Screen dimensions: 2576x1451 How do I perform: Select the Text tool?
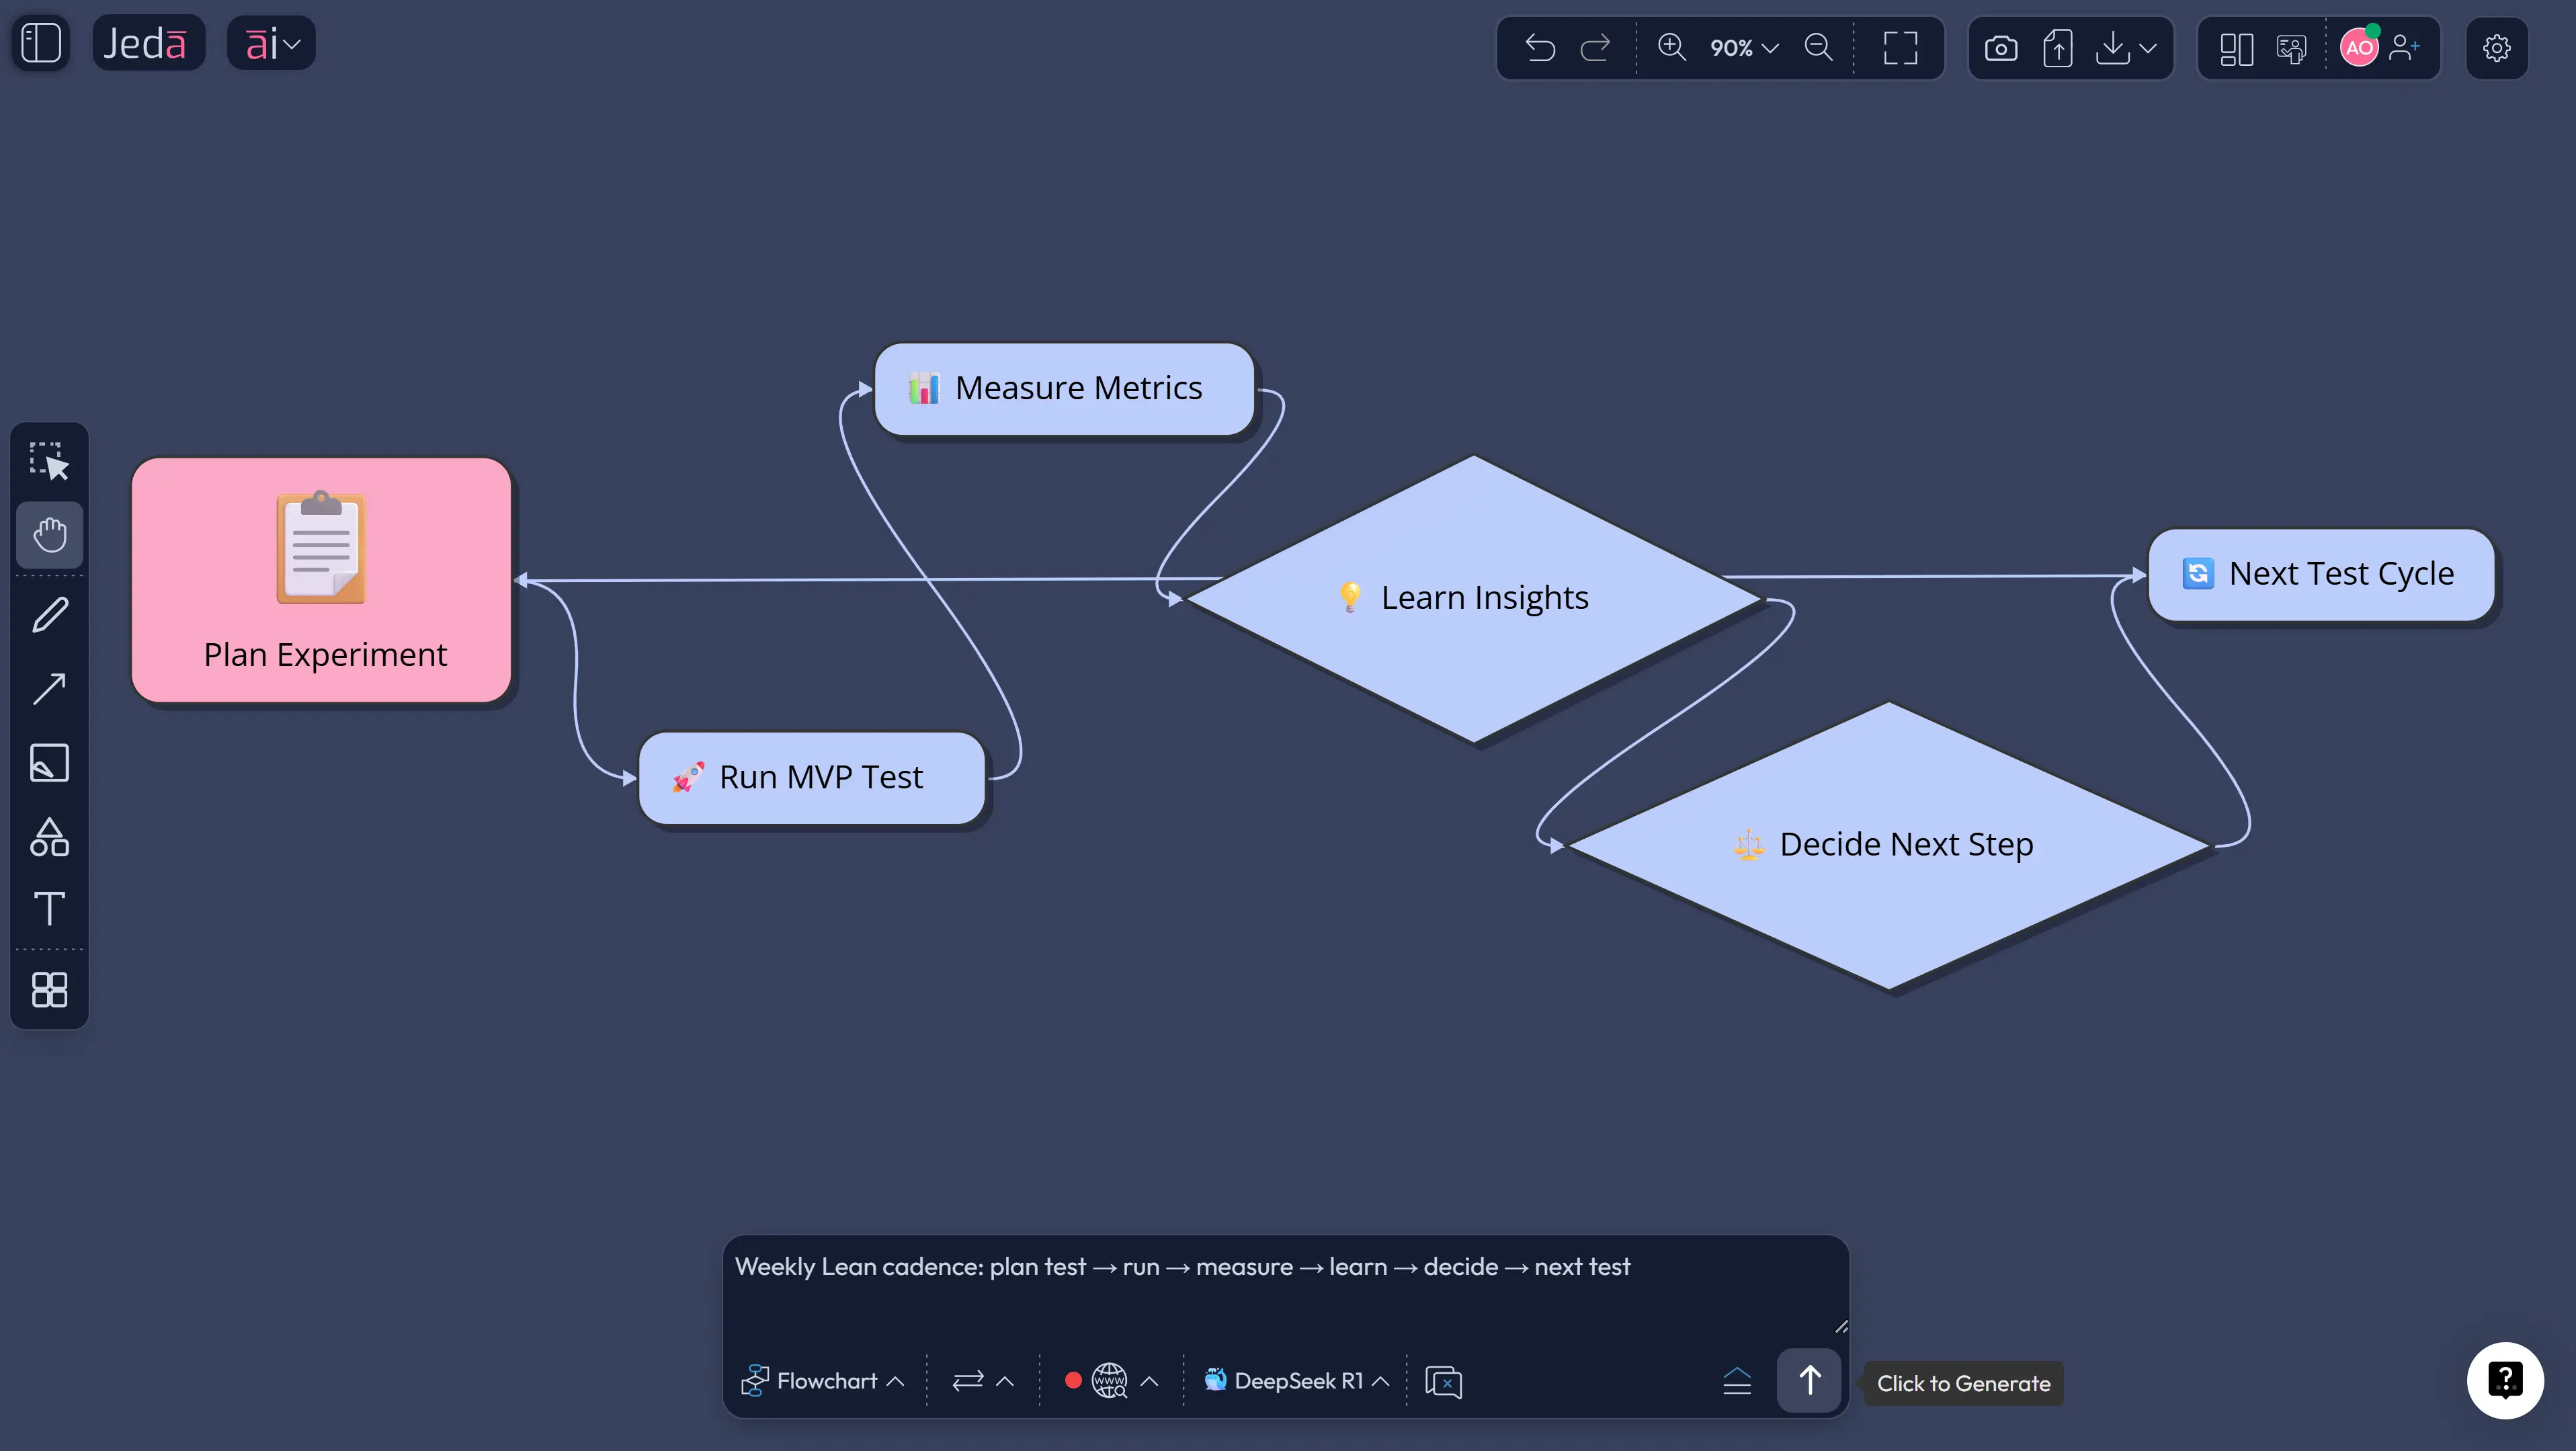[x=49, y=909]
